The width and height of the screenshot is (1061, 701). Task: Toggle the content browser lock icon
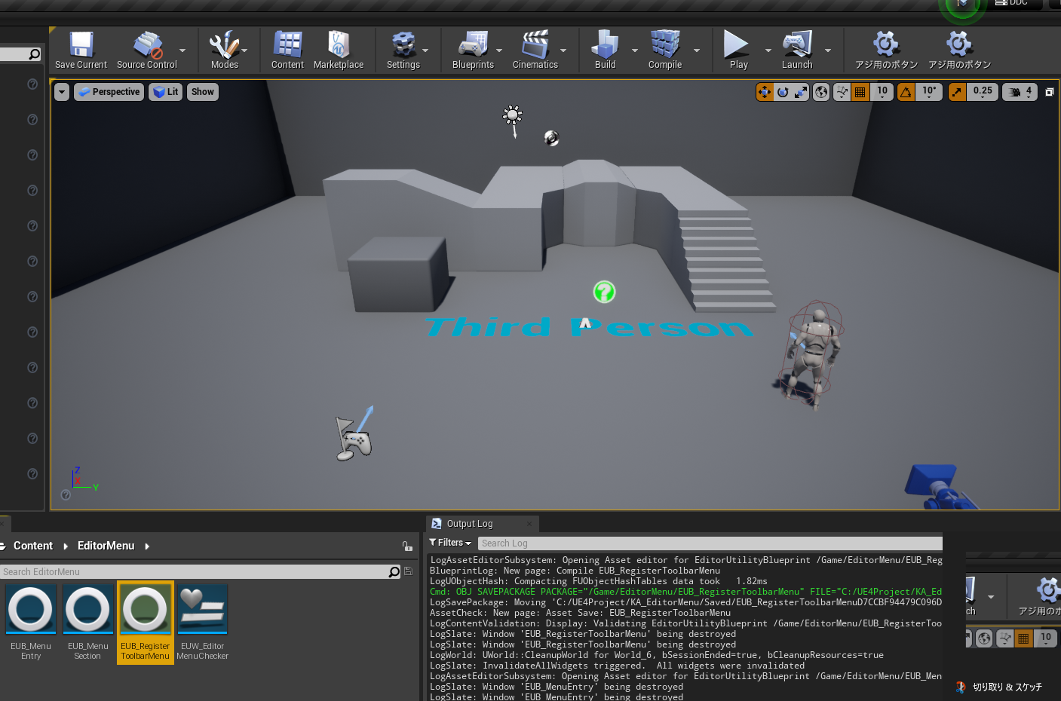[407, 546]
